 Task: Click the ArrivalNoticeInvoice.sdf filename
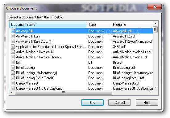click(x=130, y=57)
